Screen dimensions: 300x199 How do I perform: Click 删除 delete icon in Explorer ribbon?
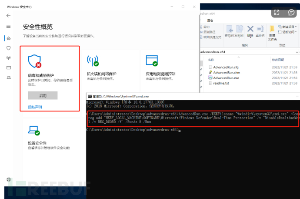click(250, 31)
